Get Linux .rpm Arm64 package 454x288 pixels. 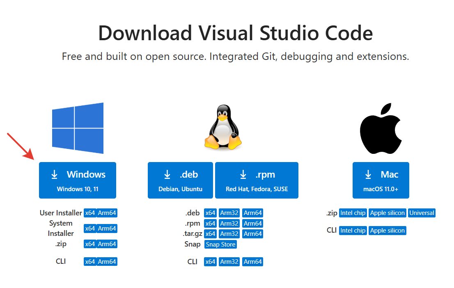click(x=253, y=224)
